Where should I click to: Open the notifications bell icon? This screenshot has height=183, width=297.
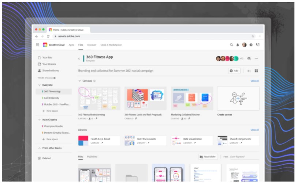[x=237, y=45]
